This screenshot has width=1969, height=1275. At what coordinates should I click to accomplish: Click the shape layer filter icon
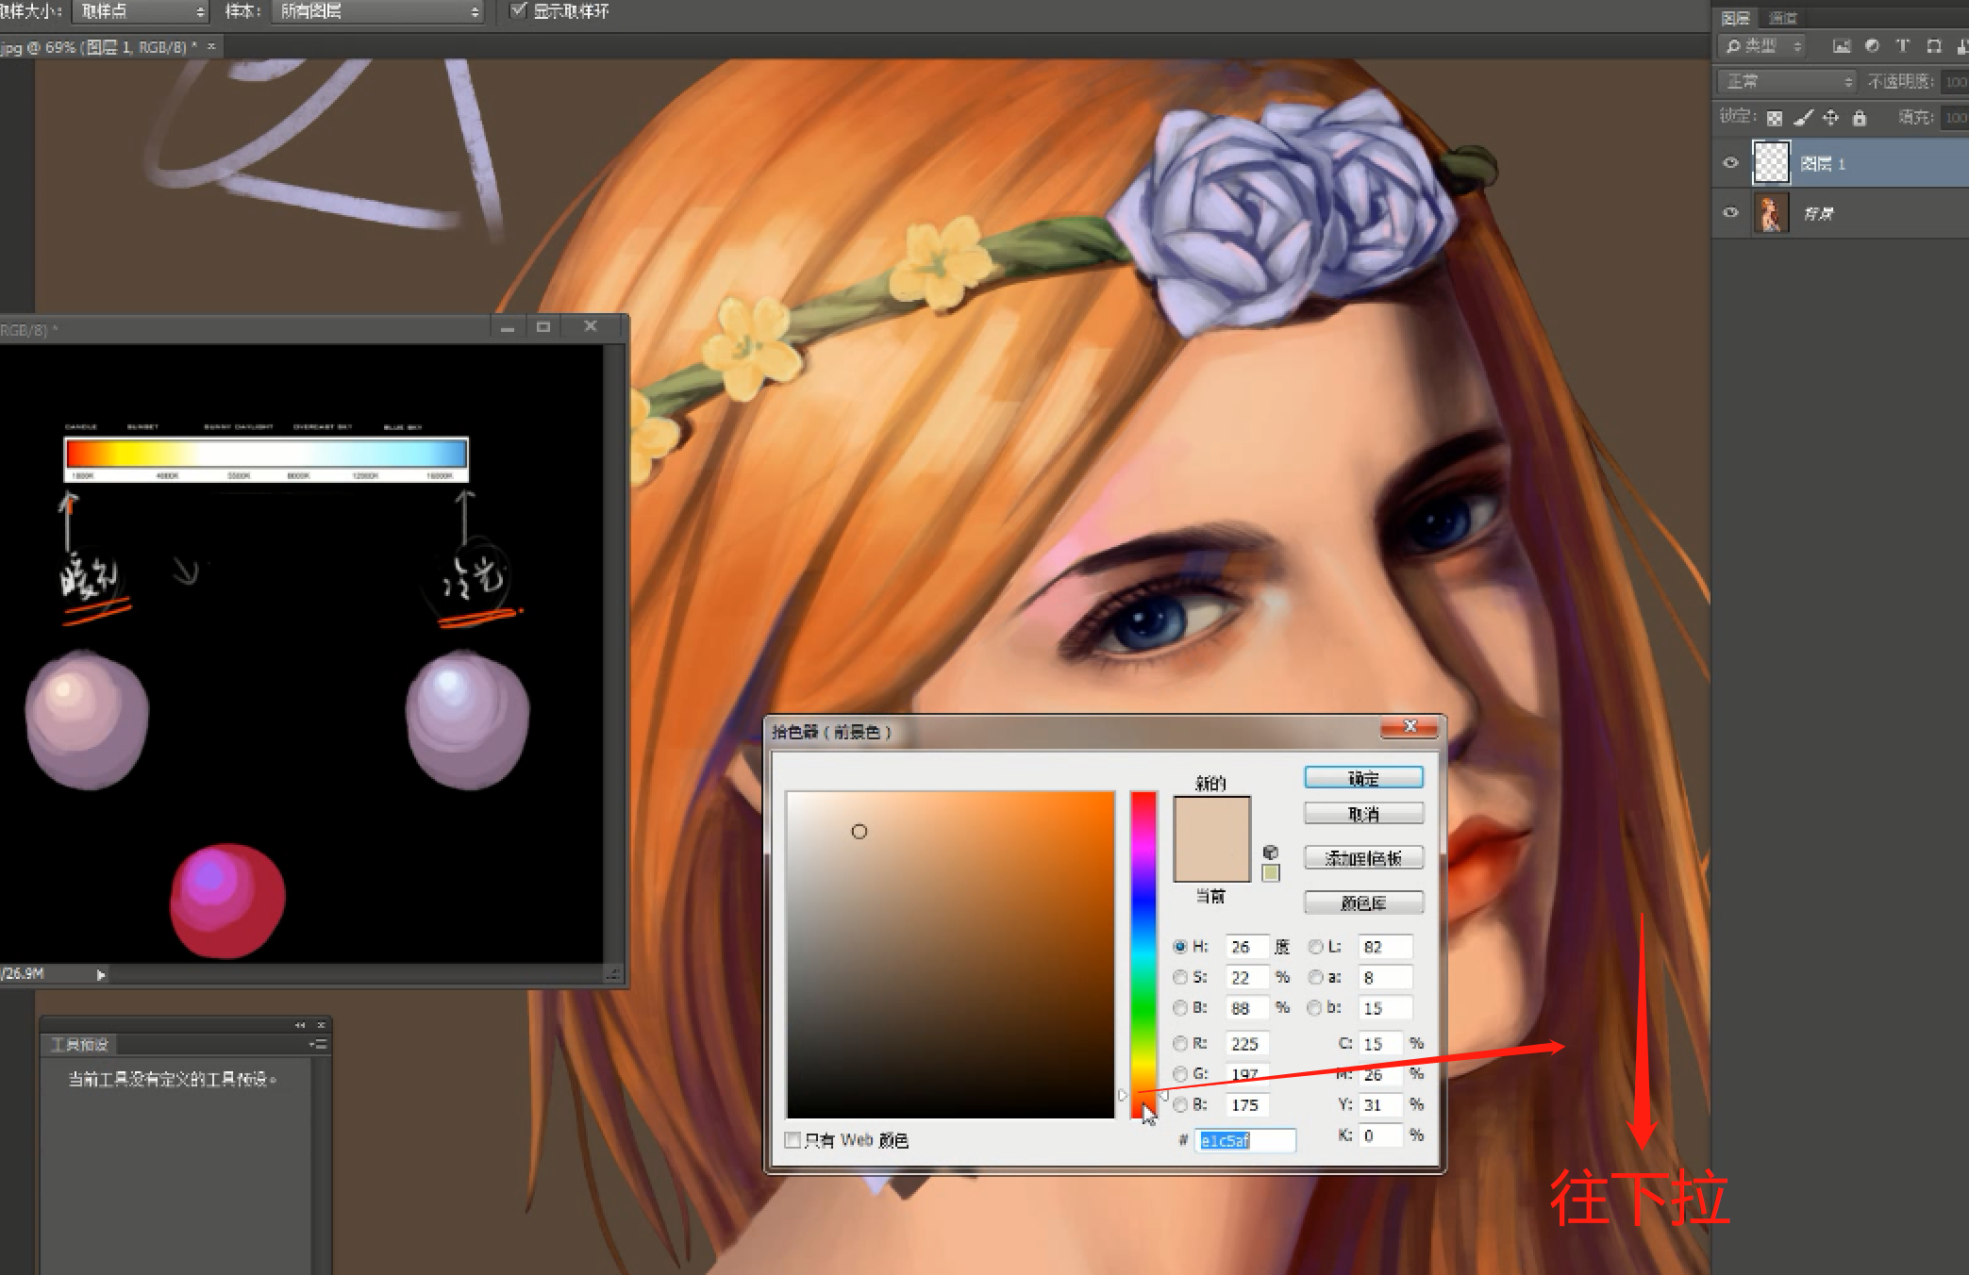pos(1933,45)
